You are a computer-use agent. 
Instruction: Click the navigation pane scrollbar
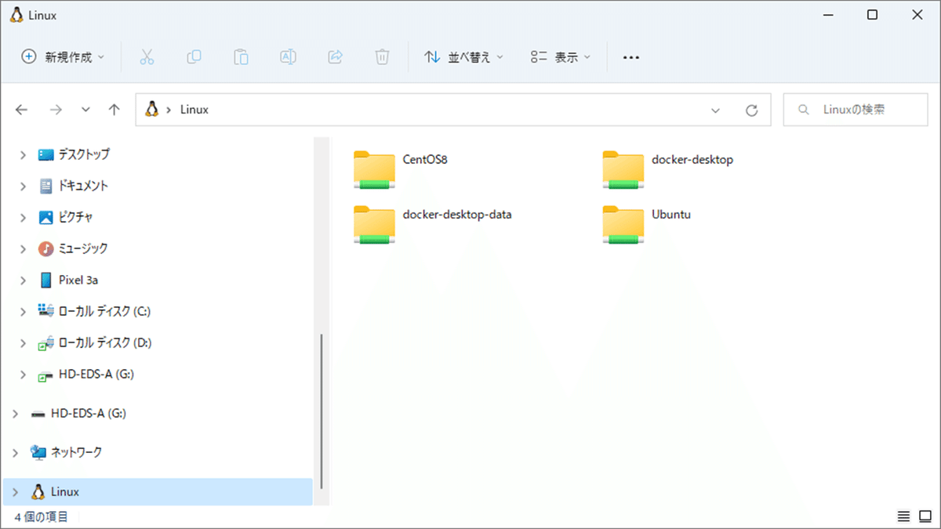322,411
